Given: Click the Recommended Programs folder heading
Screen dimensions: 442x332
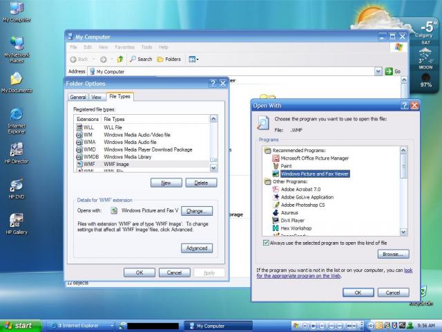Looking at the screenshot, I should (295, 151).
